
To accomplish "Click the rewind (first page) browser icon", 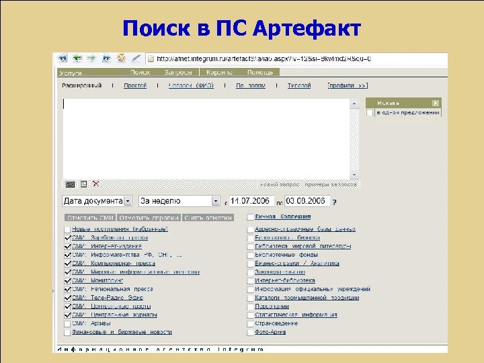I will pyautogui.click(x=63, y=58).
